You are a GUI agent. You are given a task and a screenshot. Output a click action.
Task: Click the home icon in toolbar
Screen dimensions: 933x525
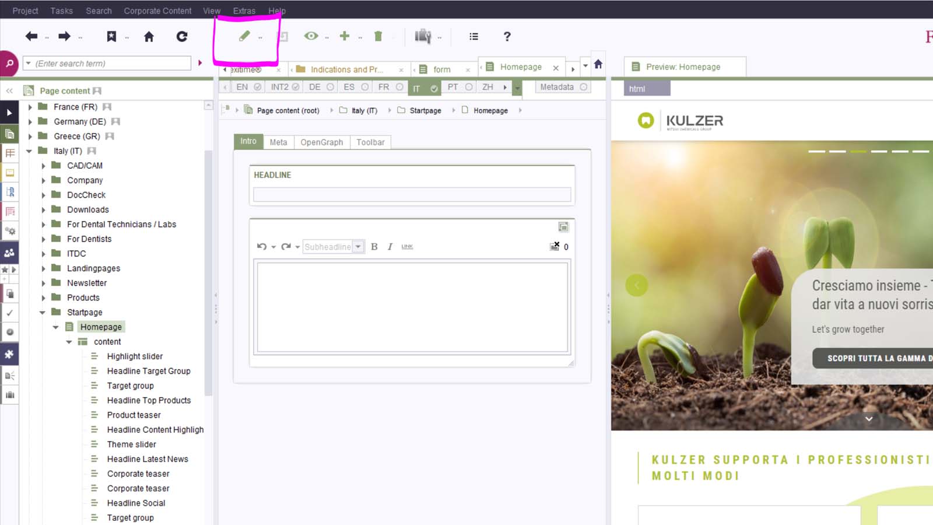pyautogui.click(x=149, y=37)
